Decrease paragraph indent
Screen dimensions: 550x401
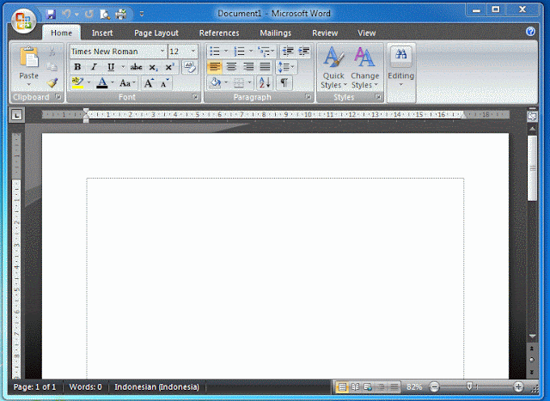288,52
